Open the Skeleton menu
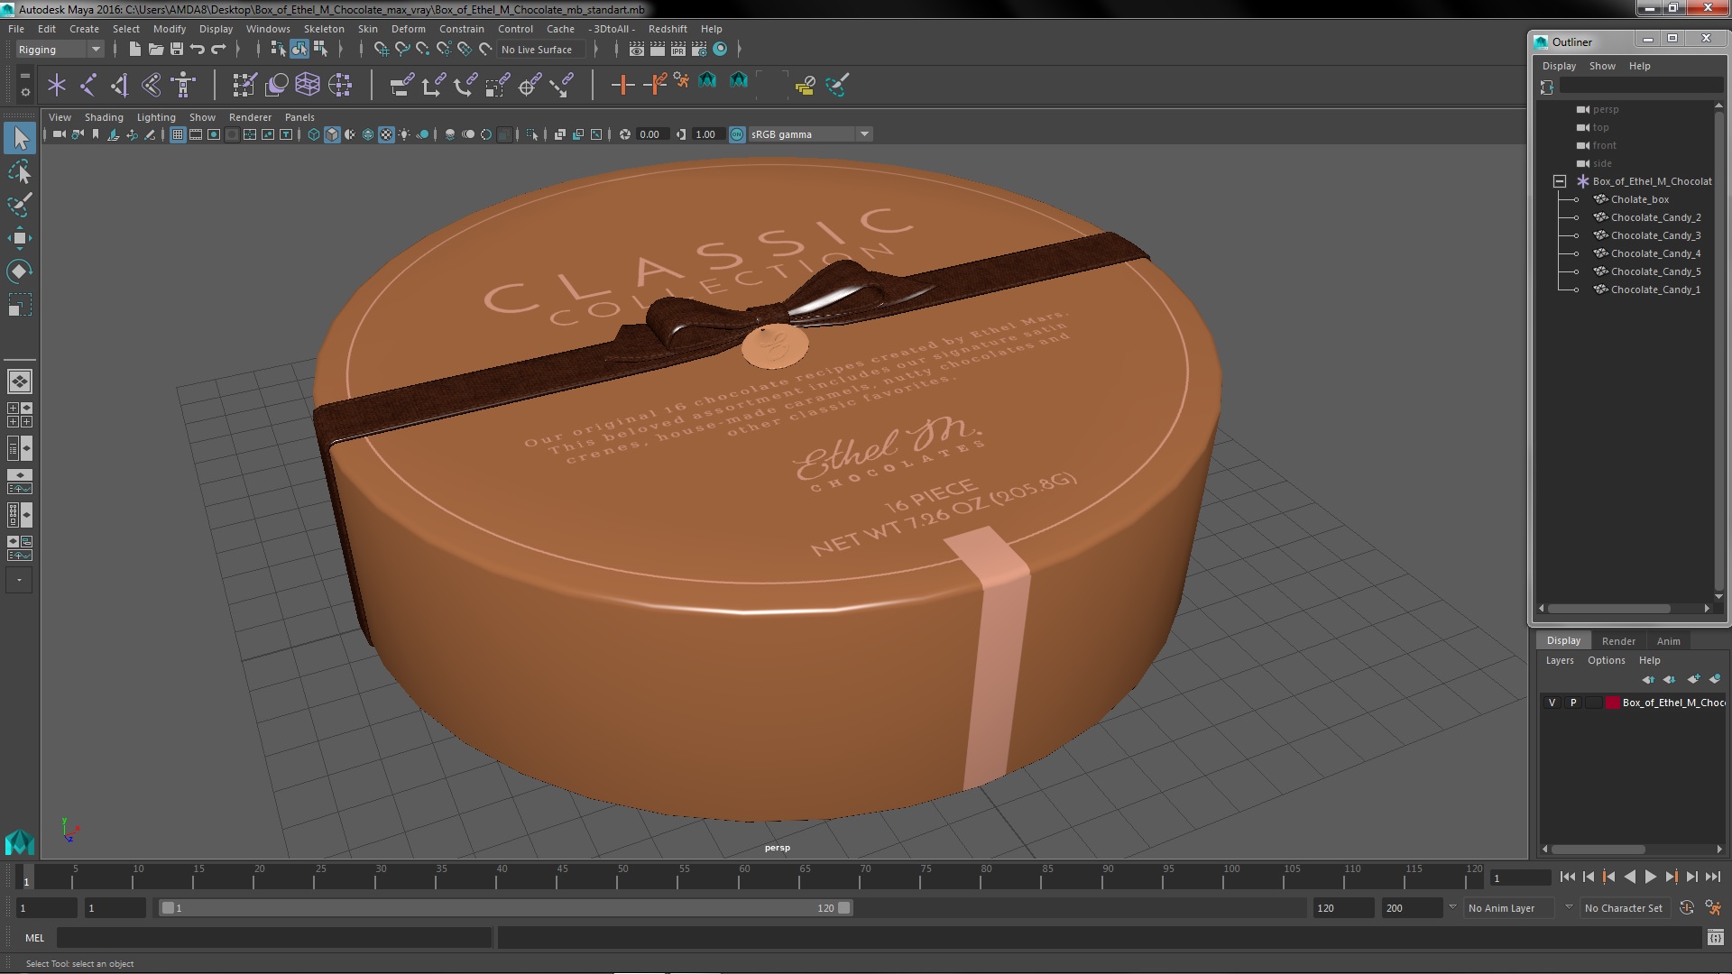Image resolution: width=1732 pixels, height=974 pixels. coord(324,29)
